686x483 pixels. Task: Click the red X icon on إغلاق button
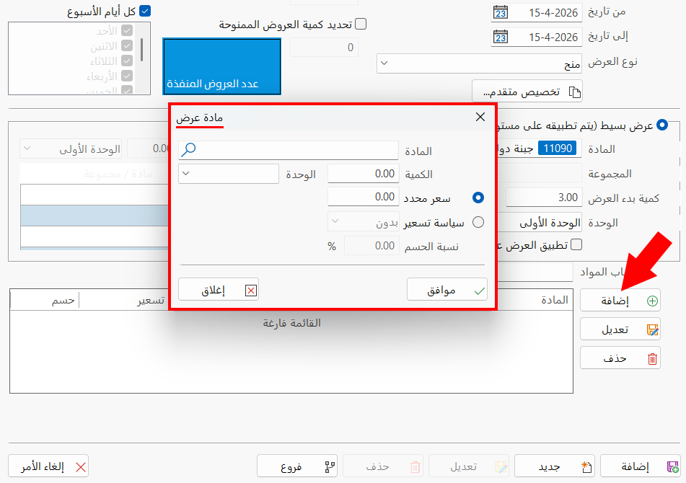point(251,291)
